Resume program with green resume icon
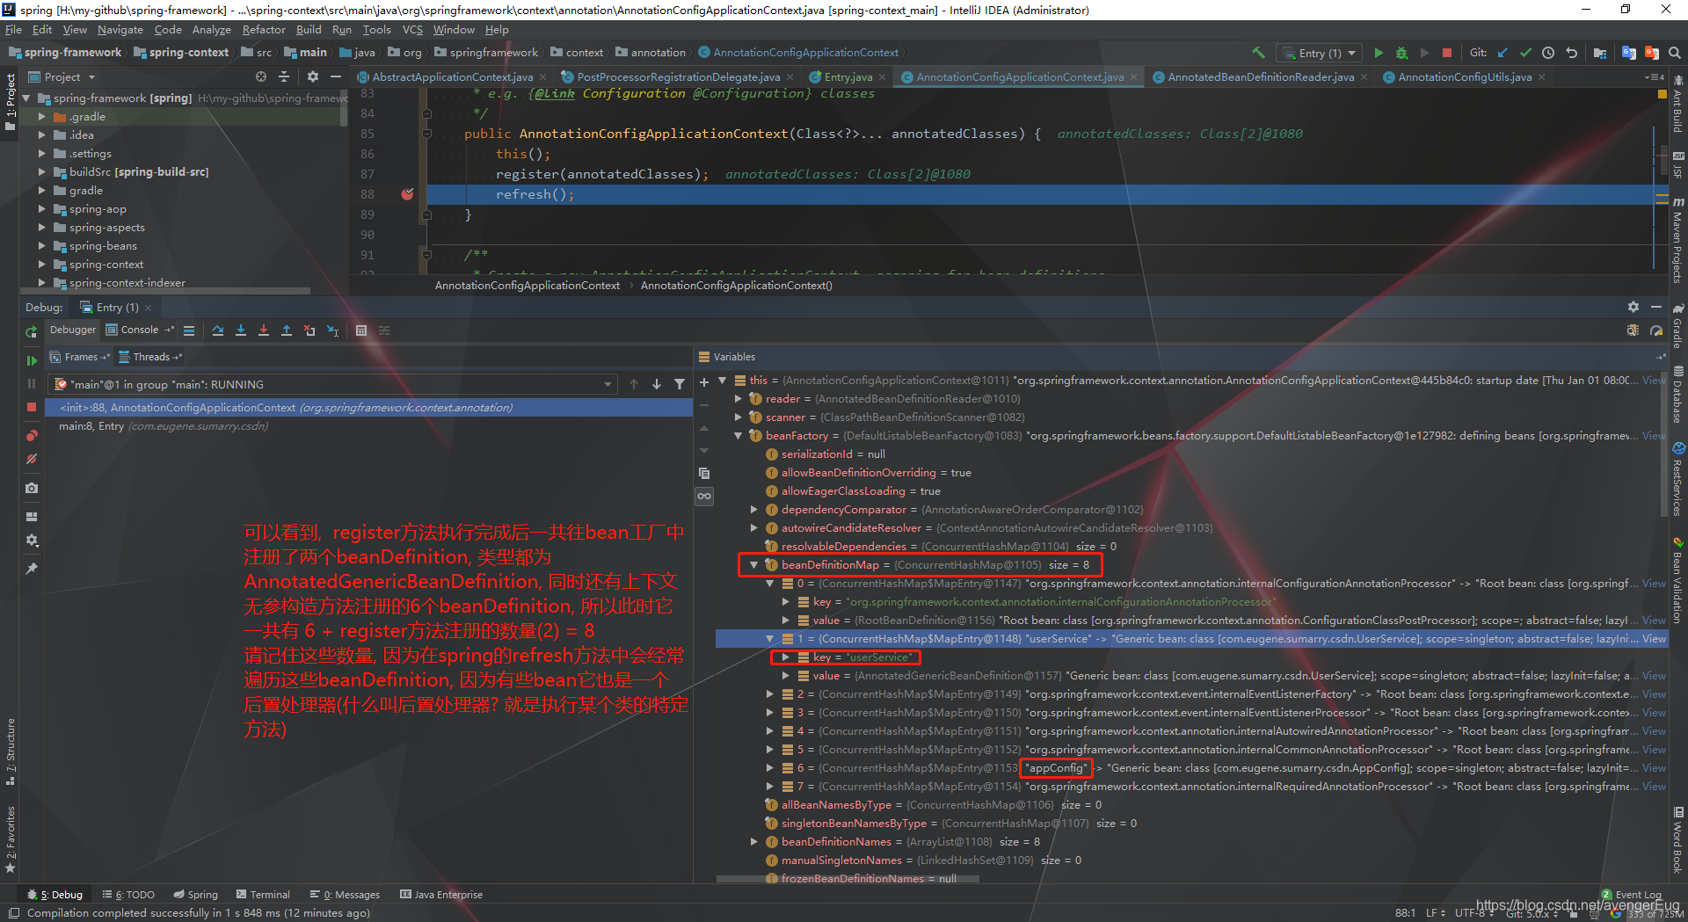 tap(32, 360)
